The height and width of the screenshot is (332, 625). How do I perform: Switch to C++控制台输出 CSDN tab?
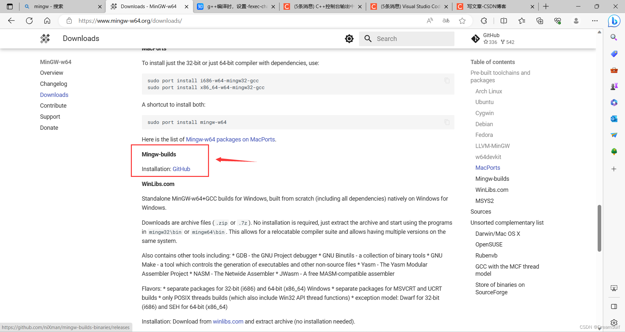click(x=323, y=7)
